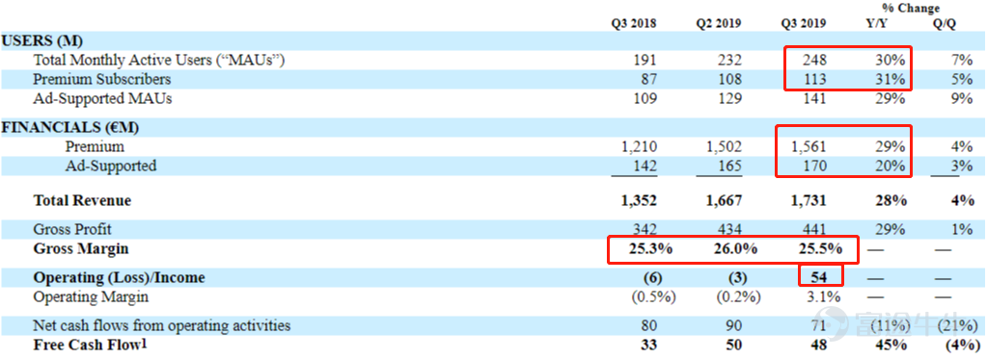Click the Q3 2019 column header
The width and height of the screenshot is (987, 359).
coord(803,24)
